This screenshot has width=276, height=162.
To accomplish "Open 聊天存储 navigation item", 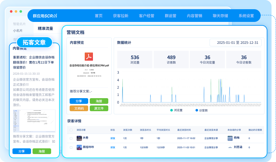I will [x=220, y=16].
